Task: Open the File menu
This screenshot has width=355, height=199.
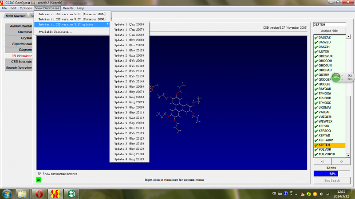Action: [4, 8]
